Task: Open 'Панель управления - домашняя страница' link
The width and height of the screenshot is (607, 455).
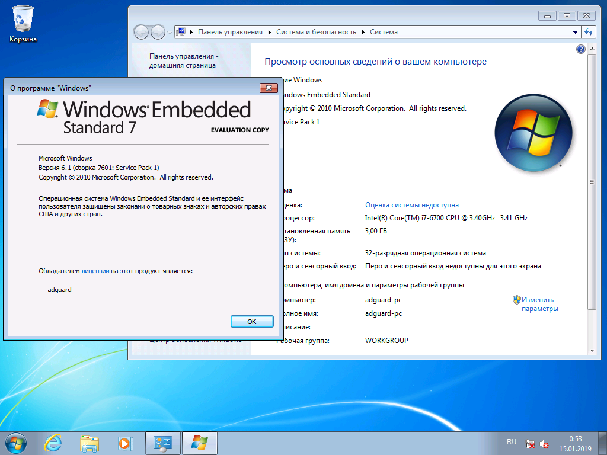Action: tap(184, 61)
